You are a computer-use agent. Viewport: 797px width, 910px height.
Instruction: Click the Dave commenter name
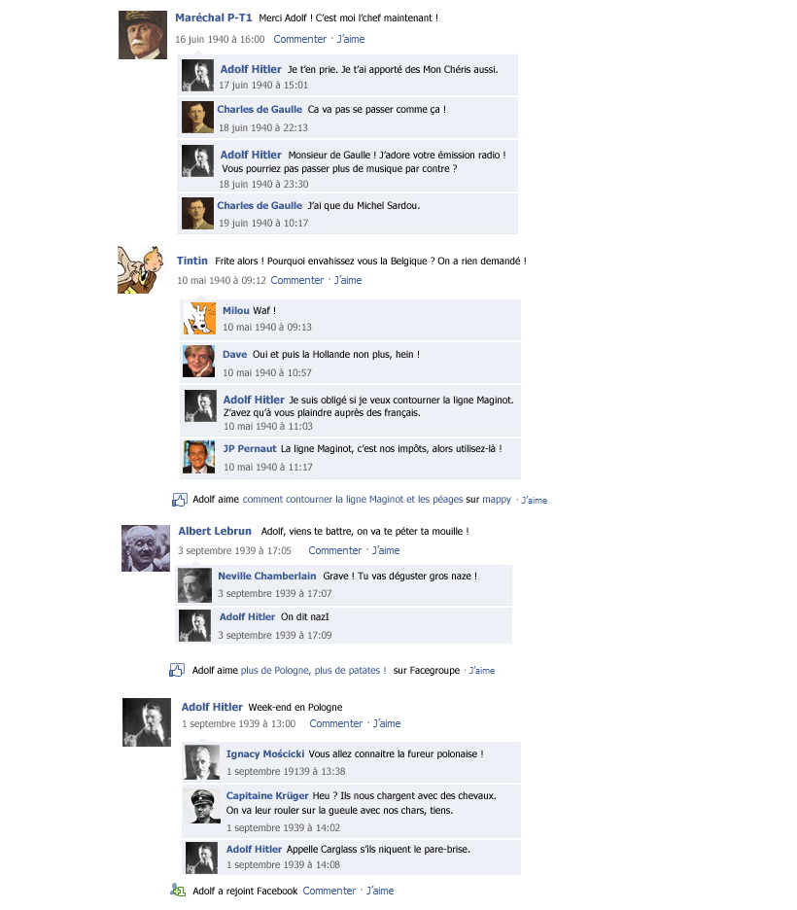[235, 354]
